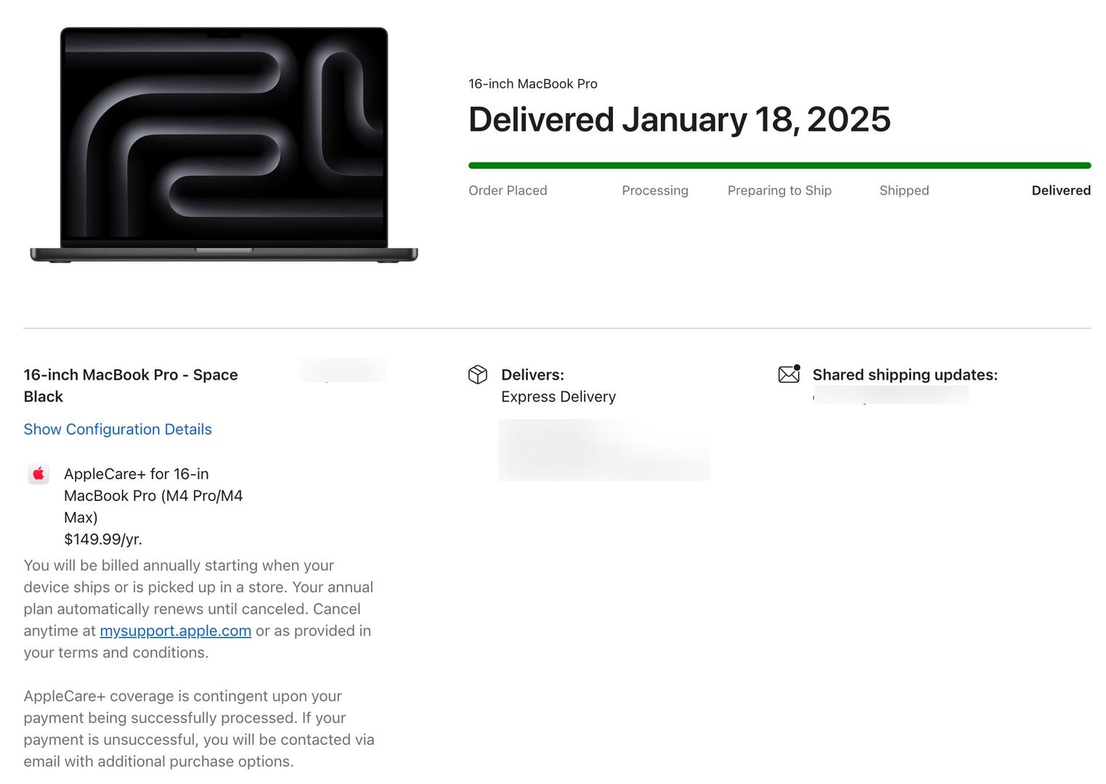Expand Show Configuration Details

click(x=118, y=429)
